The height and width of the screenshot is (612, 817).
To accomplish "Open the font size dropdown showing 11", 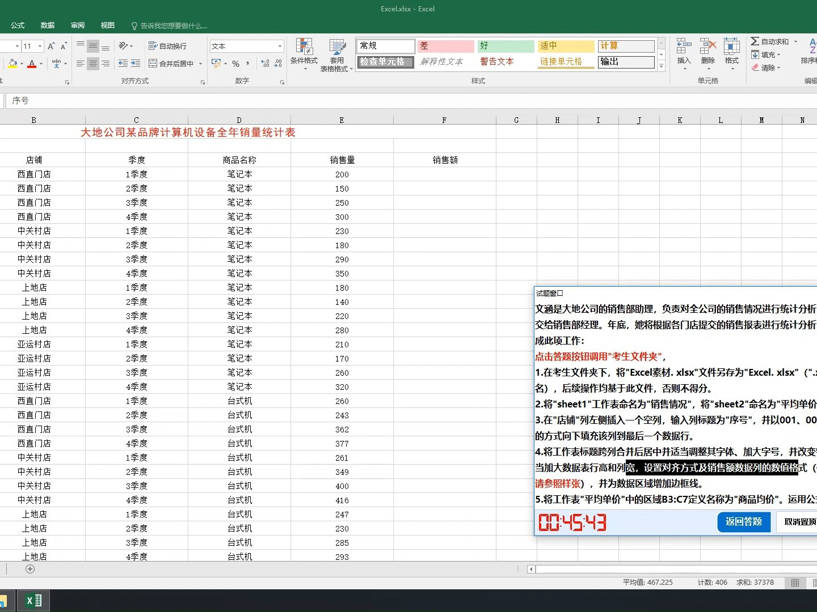I will (40, 46).
